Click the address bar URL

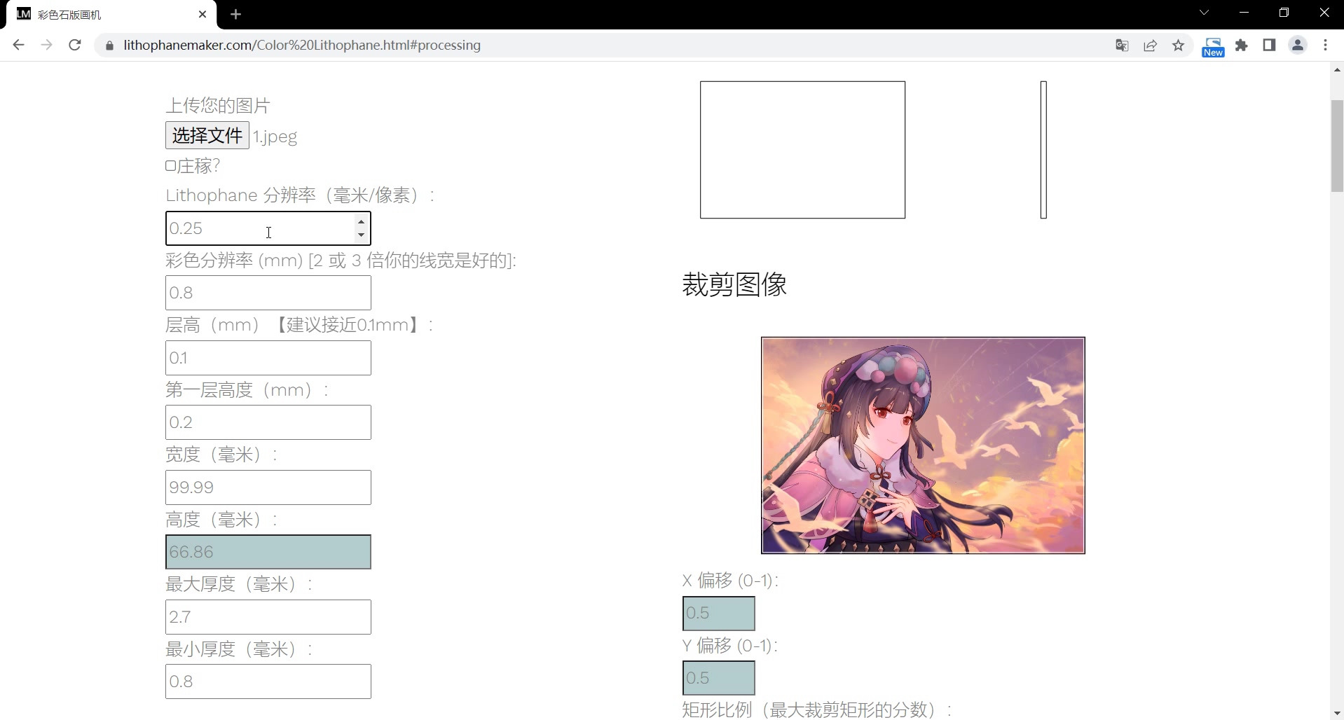click(302, 46)
